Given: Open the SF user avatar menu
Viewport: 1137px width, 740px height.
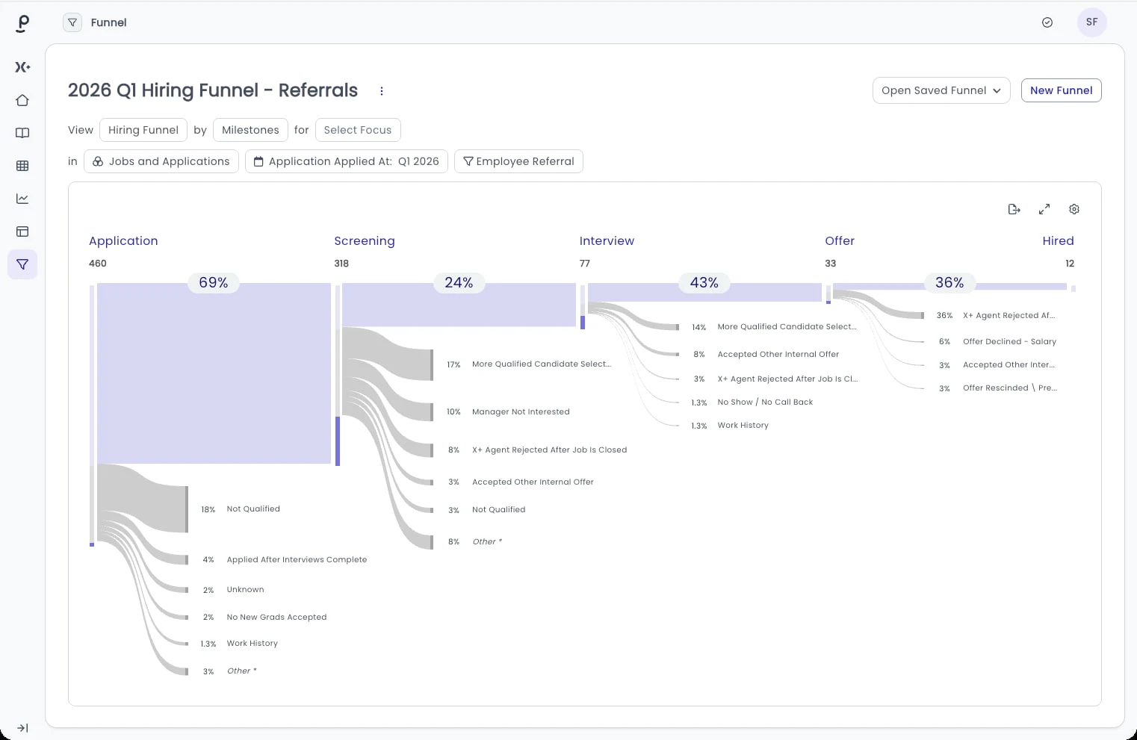Looking at the screenshot, I should click(1092, 22).
